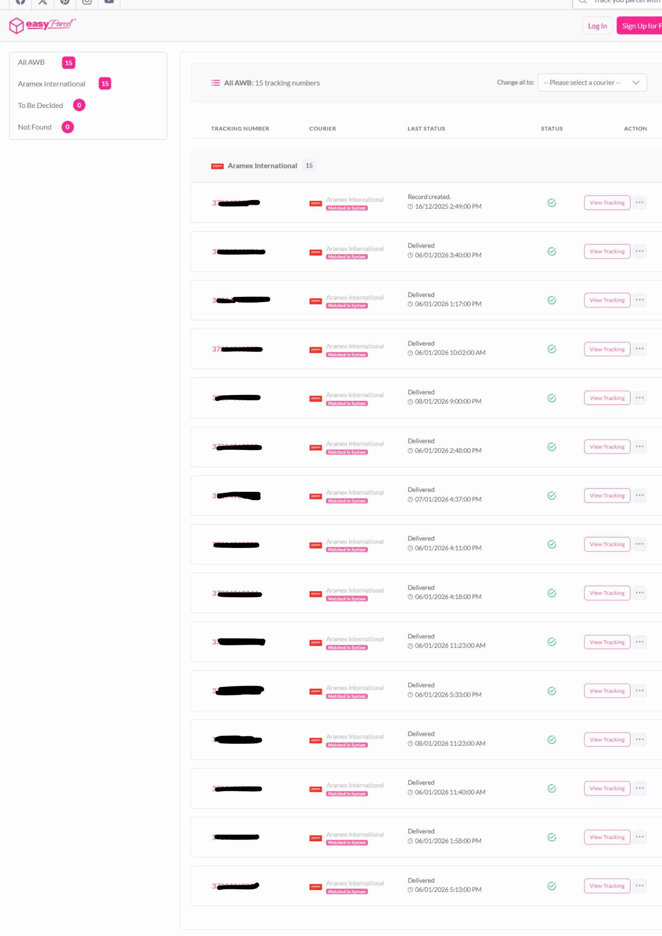This screenshot has height=936, width=662.
Task: Open the X (Twitter) social icon
Action: 43,1
